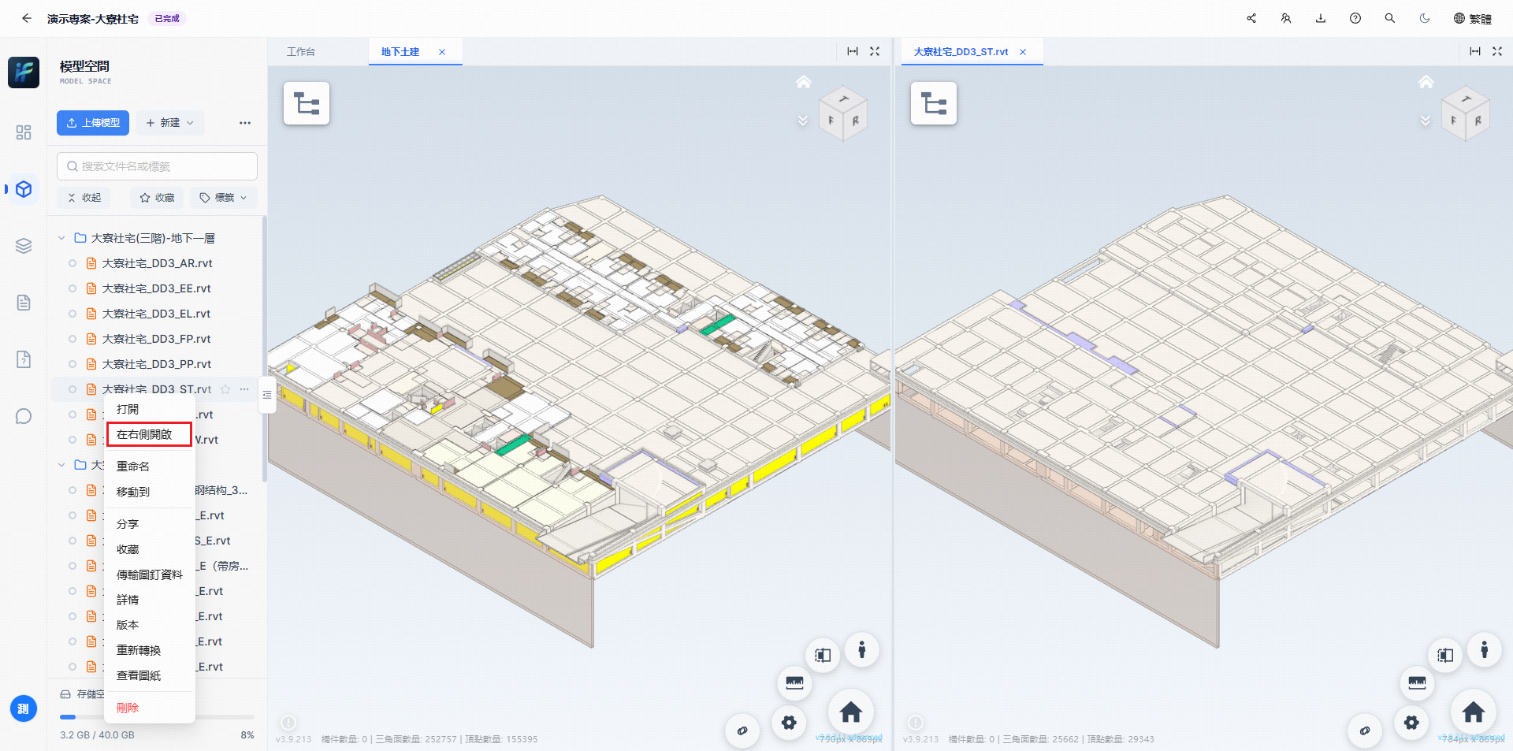1513x751 pixels.
Task: Expand view options chevron in right viewer
Action: coord(1426,121)
